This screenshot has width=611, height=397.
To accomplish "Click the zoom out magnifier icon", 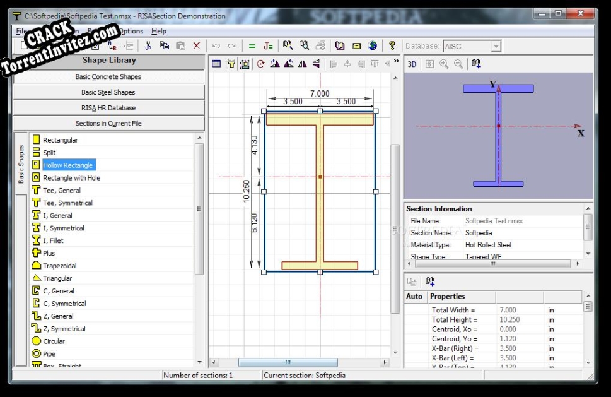I will point(458,64).
